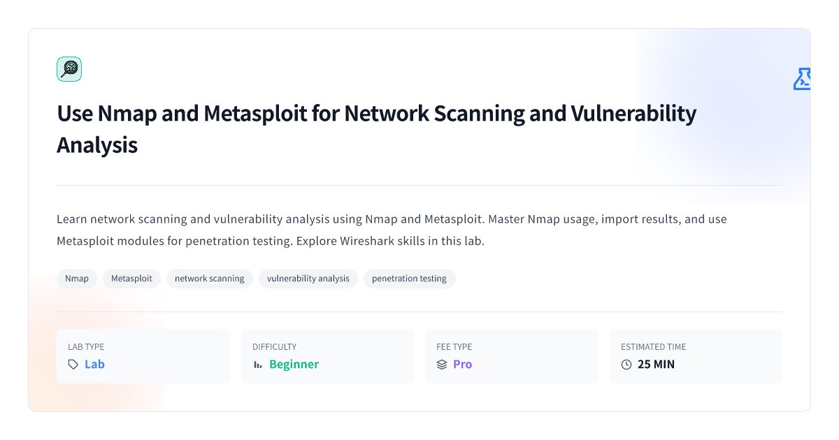The width and height of the screenshot is (839, 440).
Task: Select the Metasploit tag
Action: [x=132, y=279]
